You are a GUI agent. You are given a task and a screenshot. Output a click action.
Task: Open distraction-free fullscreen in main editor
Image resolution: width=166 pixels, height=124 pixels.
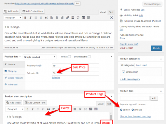[x=111, y=18]
